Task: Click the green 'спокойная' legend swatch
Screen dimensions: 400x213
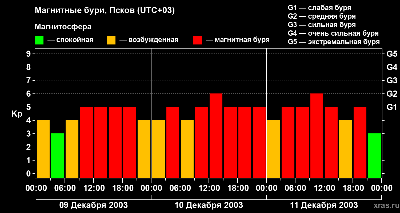Action: (39, 40)
